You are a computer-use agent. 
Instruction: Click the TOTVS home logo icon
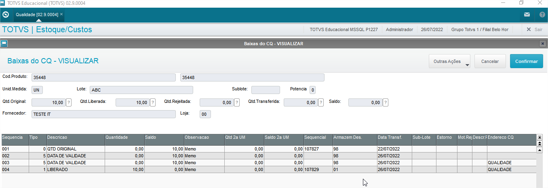pos(6,15)
